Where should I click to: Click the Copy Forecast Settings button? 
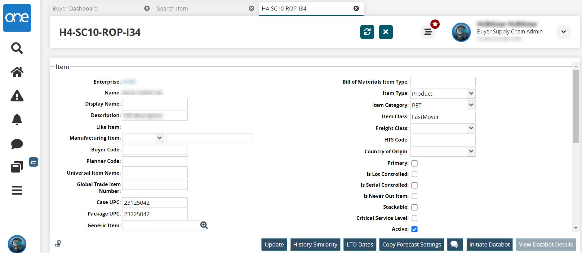pyautogui.click(x=411, y=244)
